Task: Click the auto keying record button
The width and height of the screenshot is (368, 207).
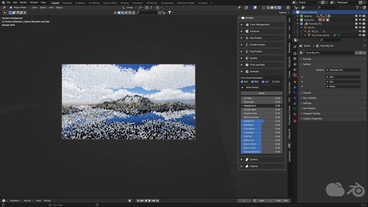Action: point(129,201)
